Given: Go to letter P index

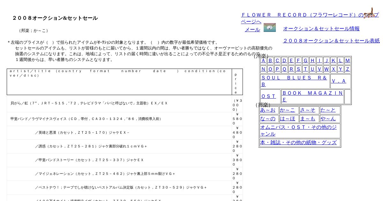Looking at the screenshot, I should click(x=277, y=69).
